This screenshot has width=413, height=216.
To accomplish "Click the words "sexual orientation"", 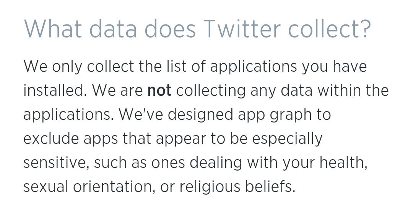I will 88,187.
